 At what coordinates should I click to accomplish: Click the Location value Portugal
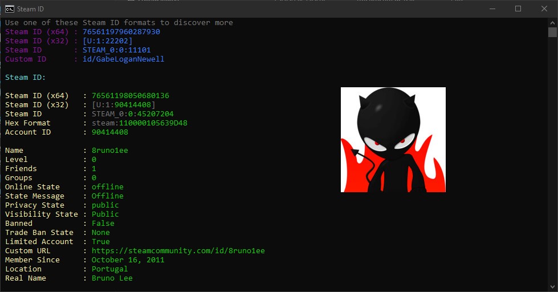(x=109, y=269)
